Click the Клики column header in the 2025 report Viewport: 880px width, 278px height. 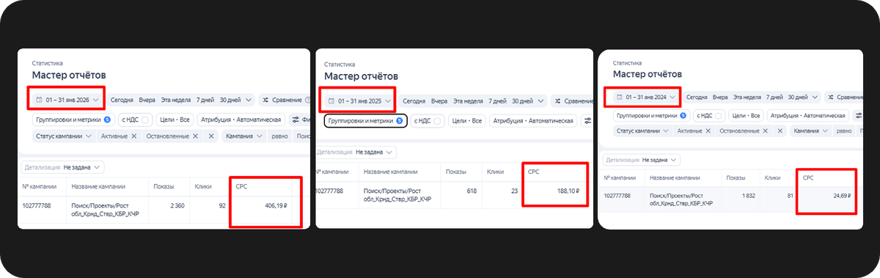tap(495, 172)
